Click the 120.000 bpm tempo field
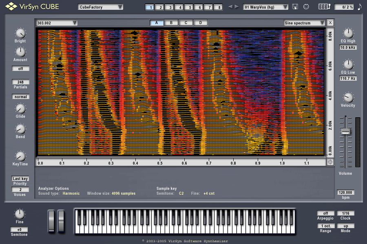367x244 pixels. (345, 192)
